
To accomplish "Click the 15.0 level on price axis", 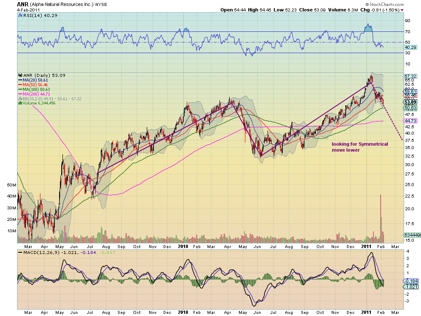I will point(410,240).
